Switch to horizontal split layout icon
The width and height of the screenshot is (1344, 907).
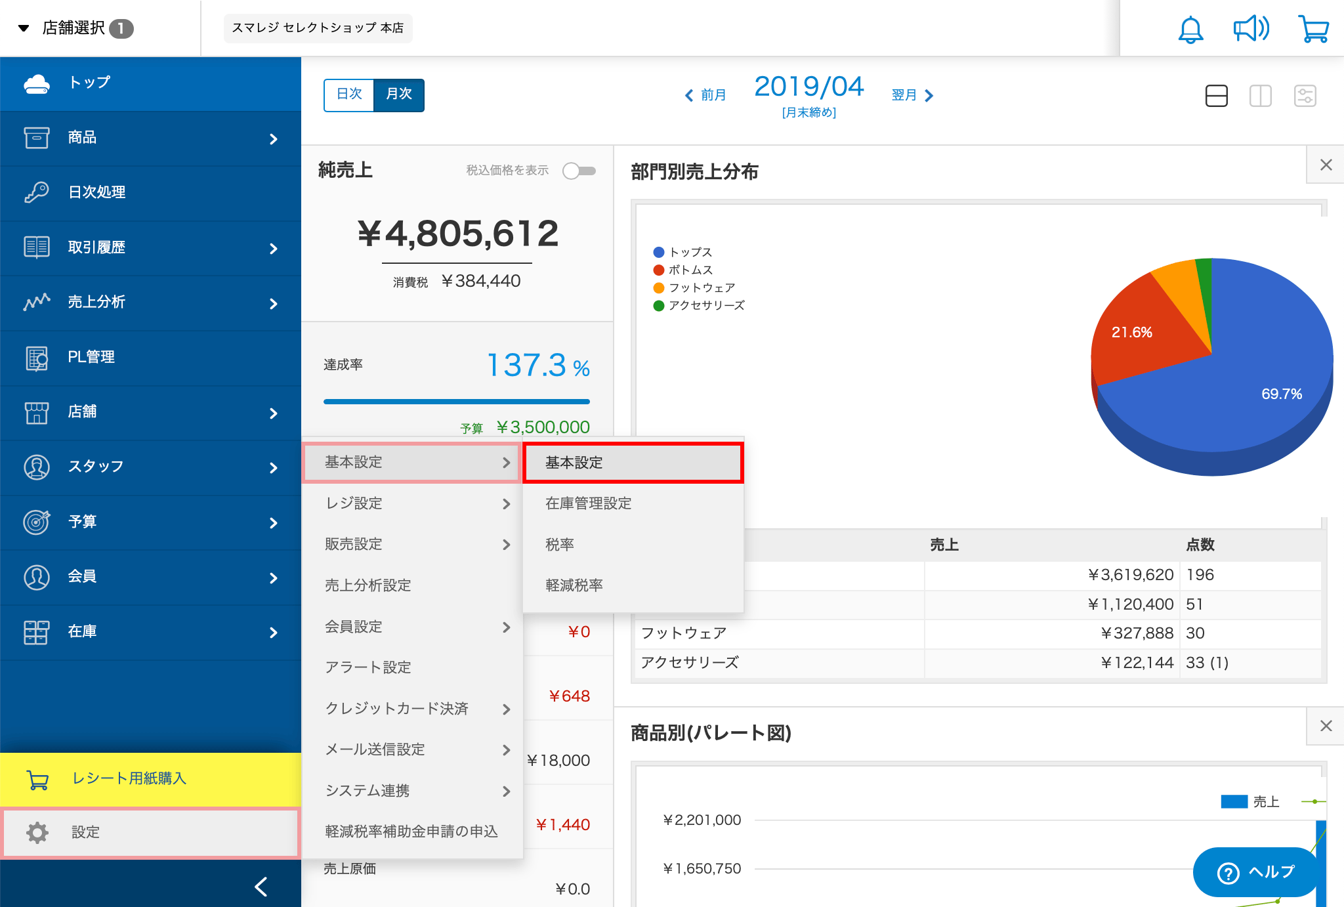1217,96
